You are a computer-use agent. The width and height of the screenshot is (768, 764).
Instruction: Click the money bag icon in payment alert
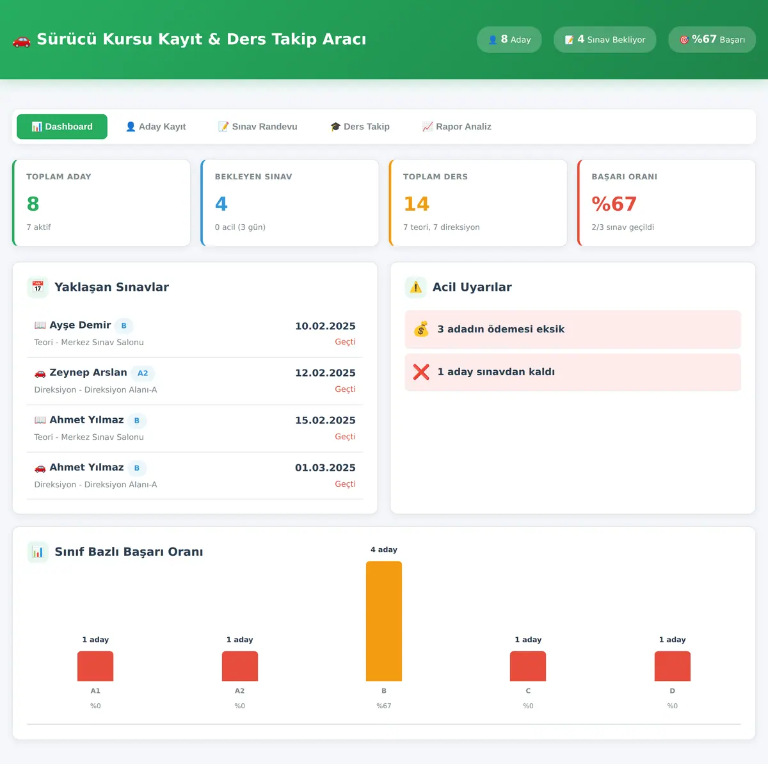(x=421, y=329)
